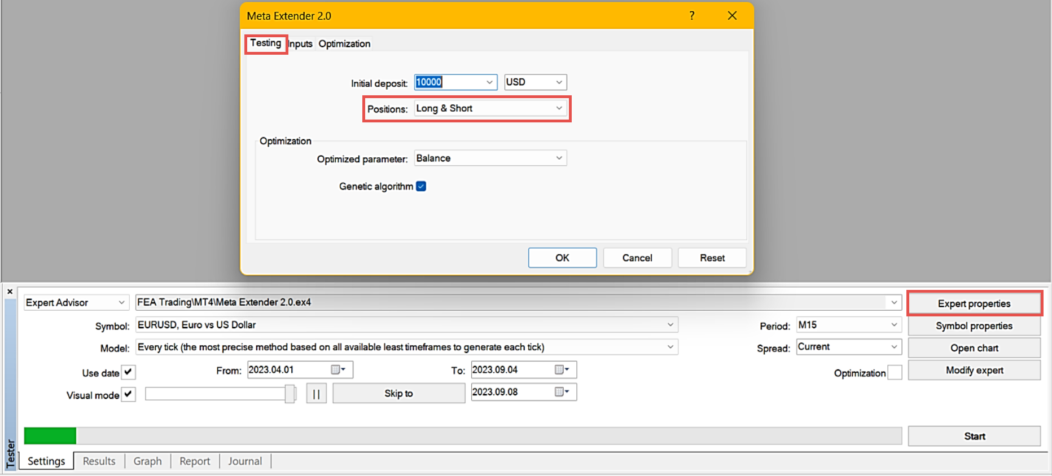Enable the Optimization checkbox in Tester
Viewport: 1052px width, 476px height.
tap(895, 373)
